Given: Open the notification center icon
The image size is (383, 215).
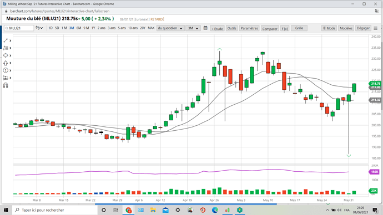Looking at the screenshot, I should (x=375, y=210).
